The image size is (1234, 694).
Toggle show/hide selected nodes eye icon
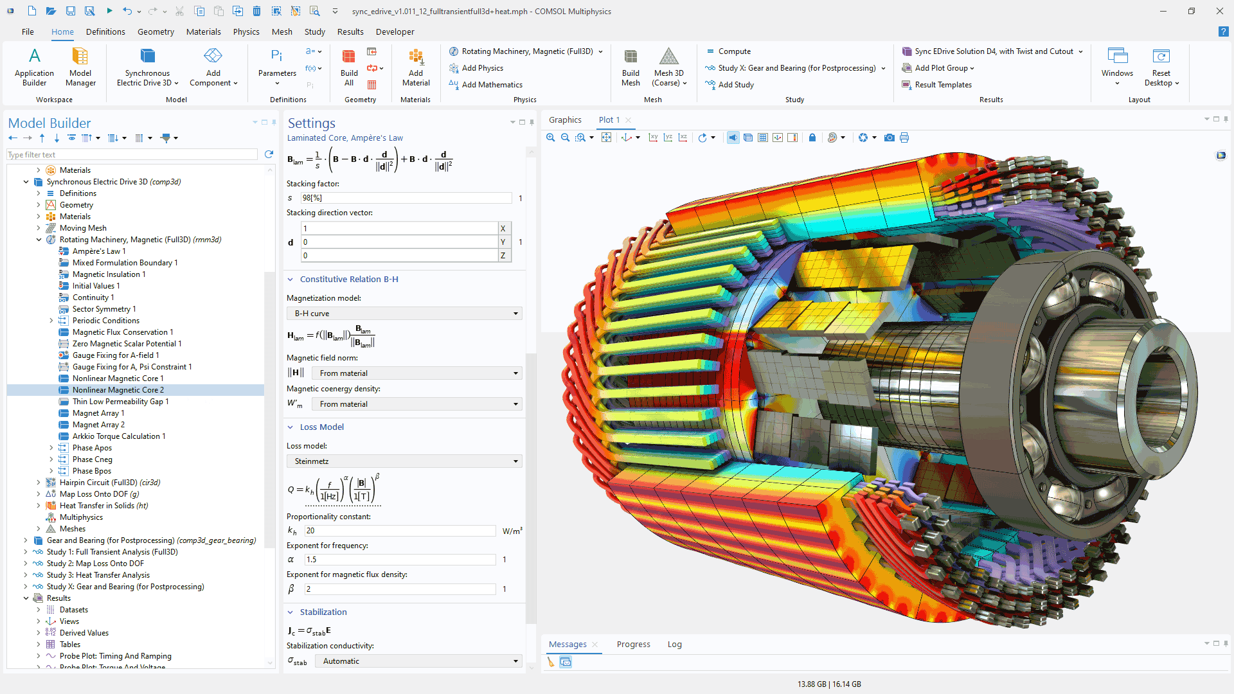pos(72,138)
